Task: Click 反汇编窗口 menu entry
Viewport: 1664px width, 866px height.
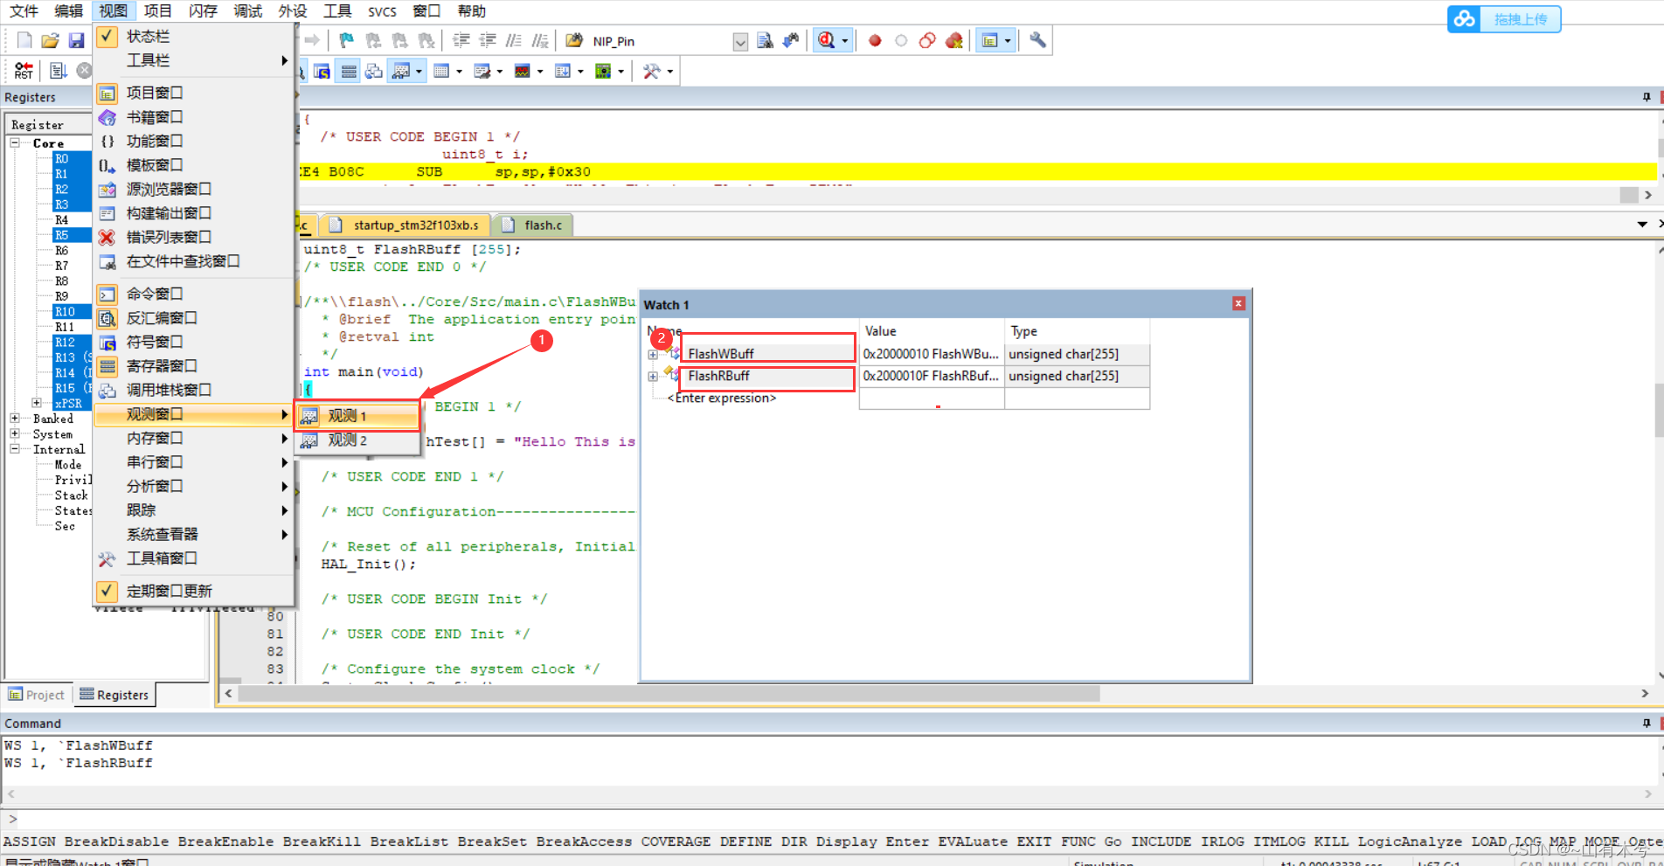Action: click(193, 318)
